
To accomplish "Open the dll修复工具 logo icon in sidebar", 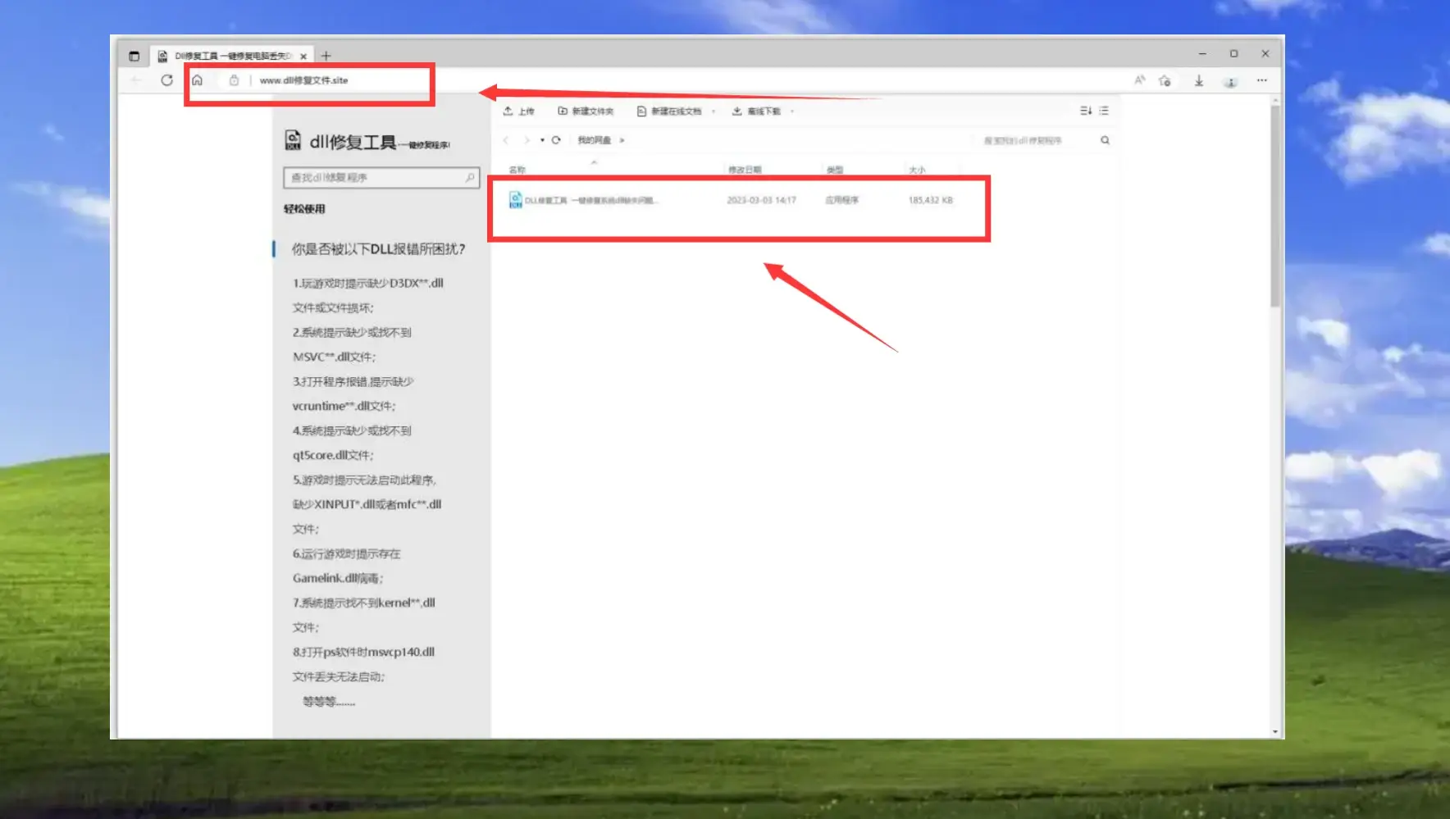I will (292, 139).
